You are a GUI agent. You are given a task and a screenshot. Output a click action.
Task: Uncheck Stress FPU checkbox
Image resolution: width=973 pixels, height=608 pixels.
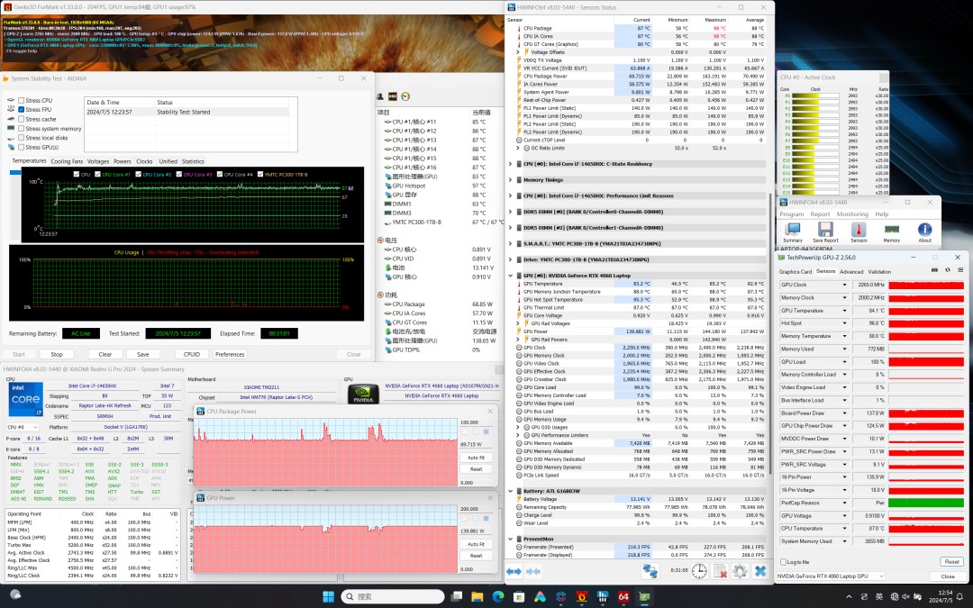coord(21,109)
